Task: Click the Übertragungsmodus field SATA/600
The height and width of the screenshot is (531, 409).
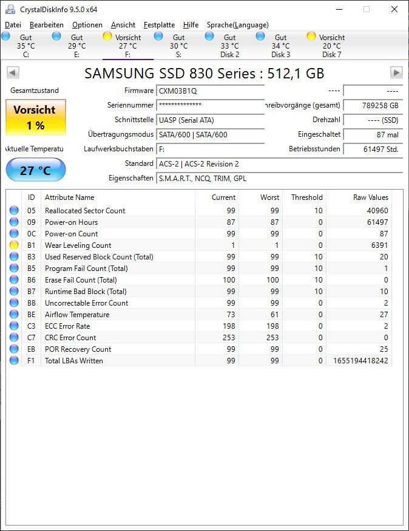Action: coord(210,134)
